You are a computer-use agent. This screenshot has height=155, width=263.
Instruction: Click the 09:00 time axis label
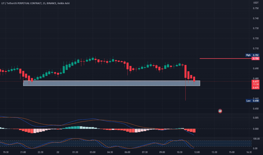pyautogui.click(x=162, y=152)
